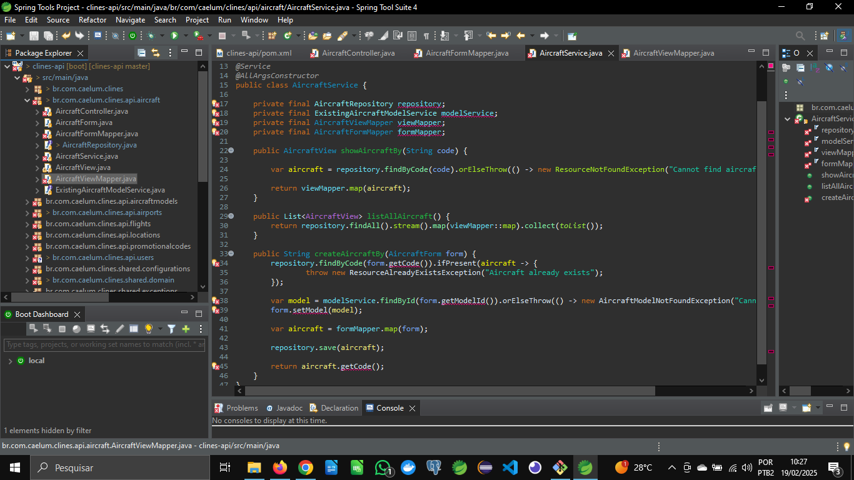Click Boot Dashboard stop square icon
The image size is (854, 480).
pos(62,329)
